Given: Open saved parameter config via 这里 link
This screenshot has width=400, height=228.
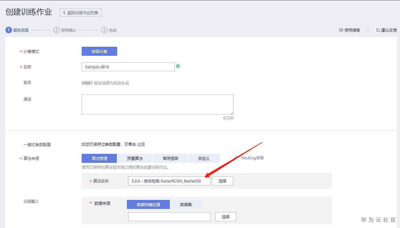Looking at the screenshot, I should click(141, 144).
